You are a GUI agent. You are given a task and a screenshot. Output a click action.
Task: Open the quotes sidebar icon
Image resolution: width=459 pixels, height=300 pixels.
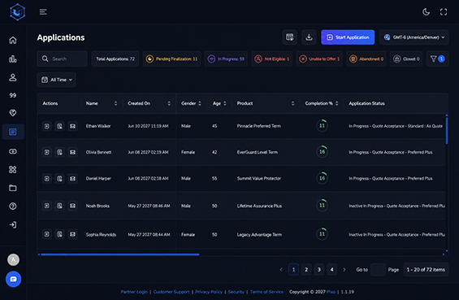(x=12, y=95)
